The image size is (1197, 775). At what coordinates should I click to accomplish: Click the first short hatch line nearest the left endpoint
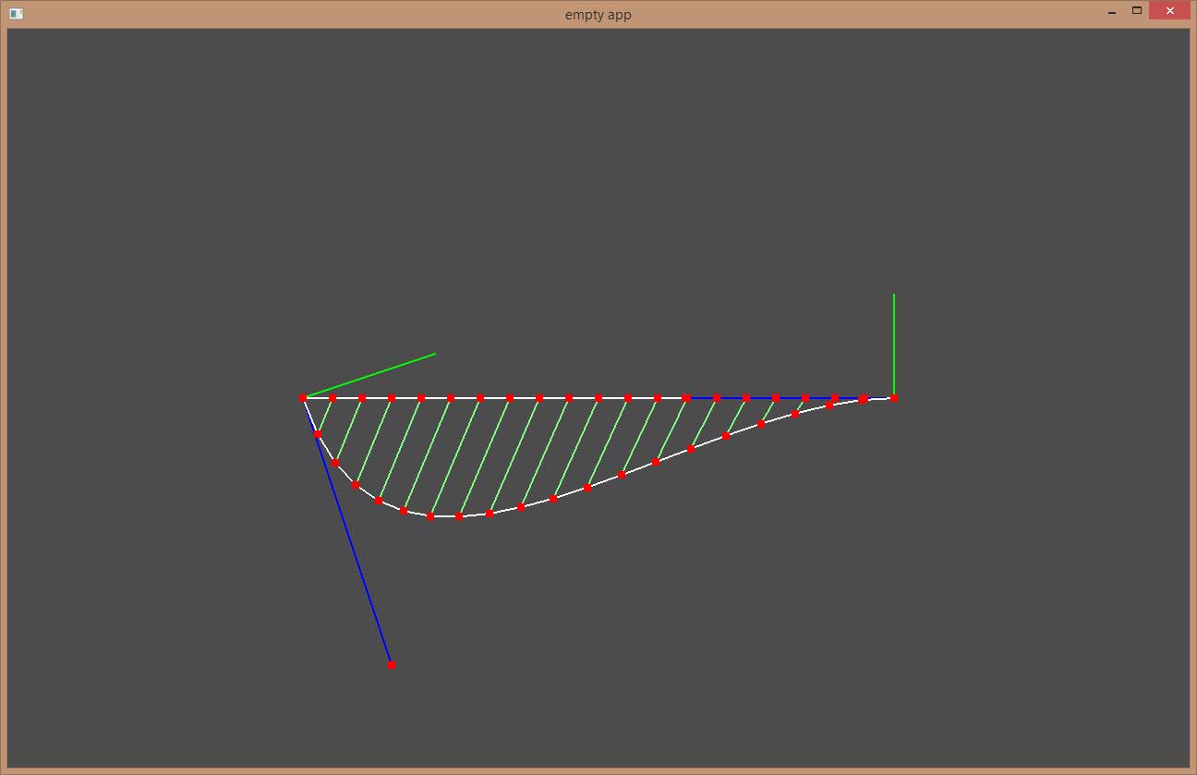(x=325, y=416)
